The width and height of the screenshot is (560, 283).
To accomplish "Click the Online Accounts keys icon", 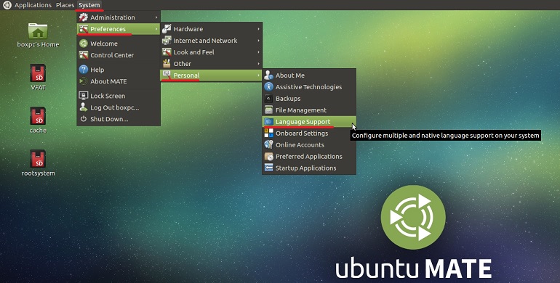I will click(x=268, y=144).
